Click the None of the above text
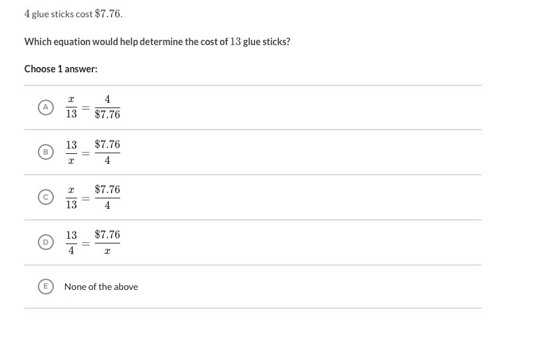540x337 pixels. coord(101,287)
